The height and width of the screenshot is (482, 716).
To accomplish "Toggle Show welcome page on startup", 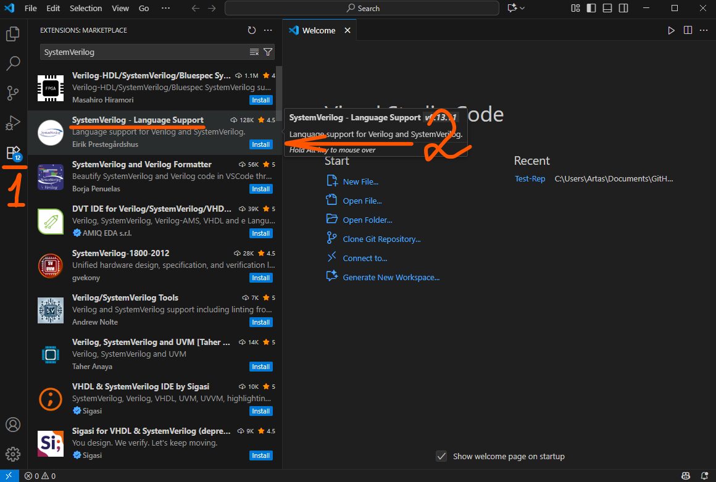I will [x=441, y=456].
